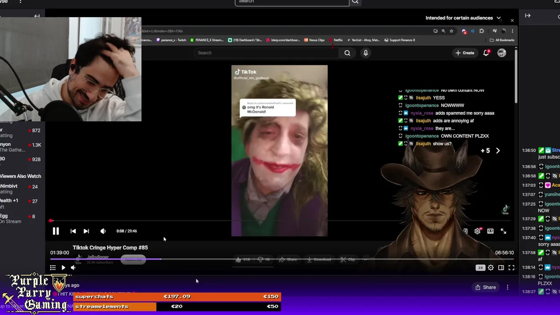This screenshot has width=560, height=315.
Task: Mute the YouTube player volume icon
Action: (x=103, y=231)
